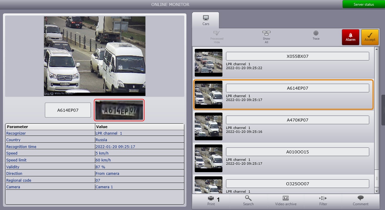Select the X055BX07 plate entry
Viewport: 385px width, 210px height.
tap(297, 56)
